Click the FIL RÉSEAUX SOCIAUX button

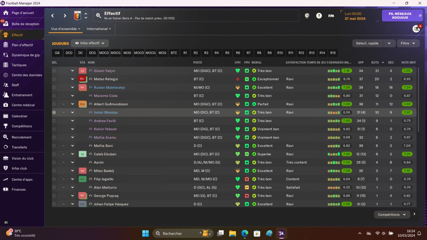(402, 16)
